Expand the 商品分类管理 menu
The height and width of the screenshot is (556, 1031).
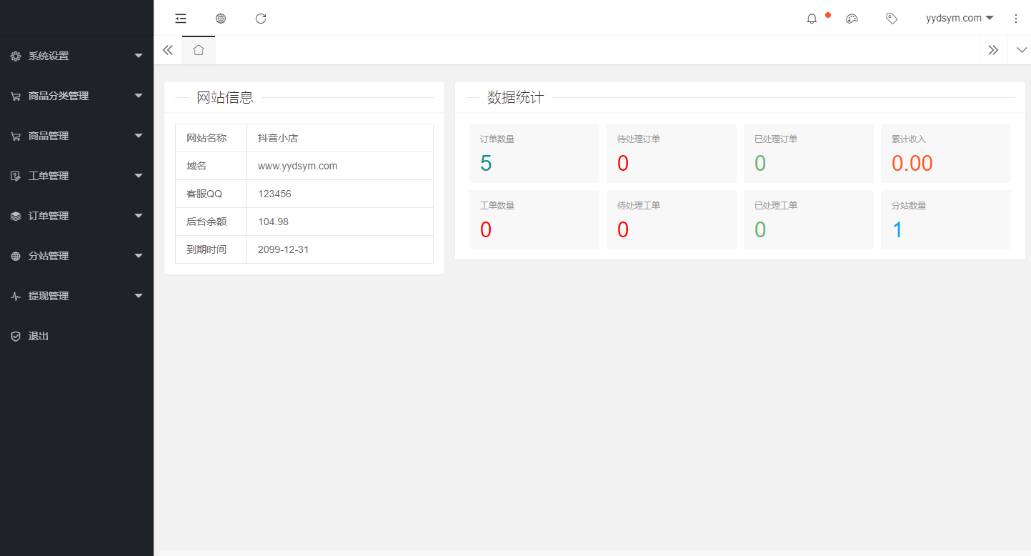point(76,96)
